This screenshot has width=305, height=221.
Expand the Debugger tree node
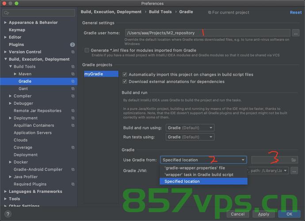click(10, 103)
